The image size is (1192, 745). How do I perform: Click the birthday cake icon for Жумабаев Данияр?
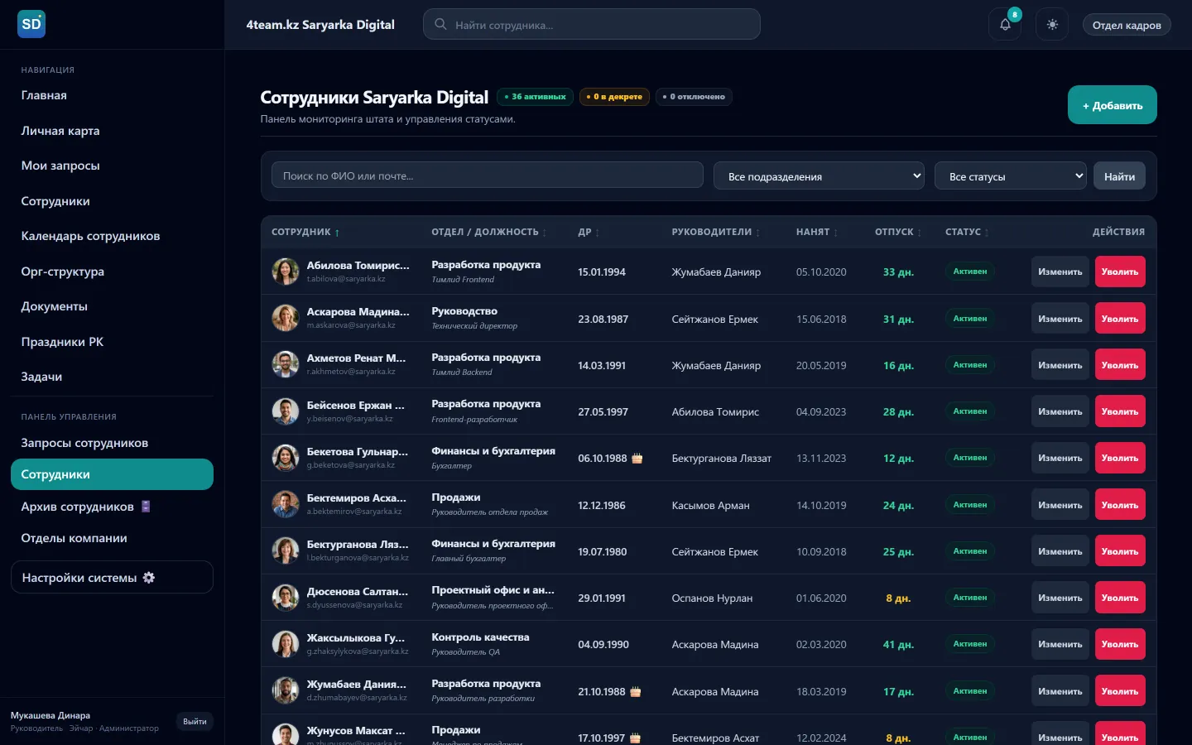pyautogui.click(x=636, y=692)
